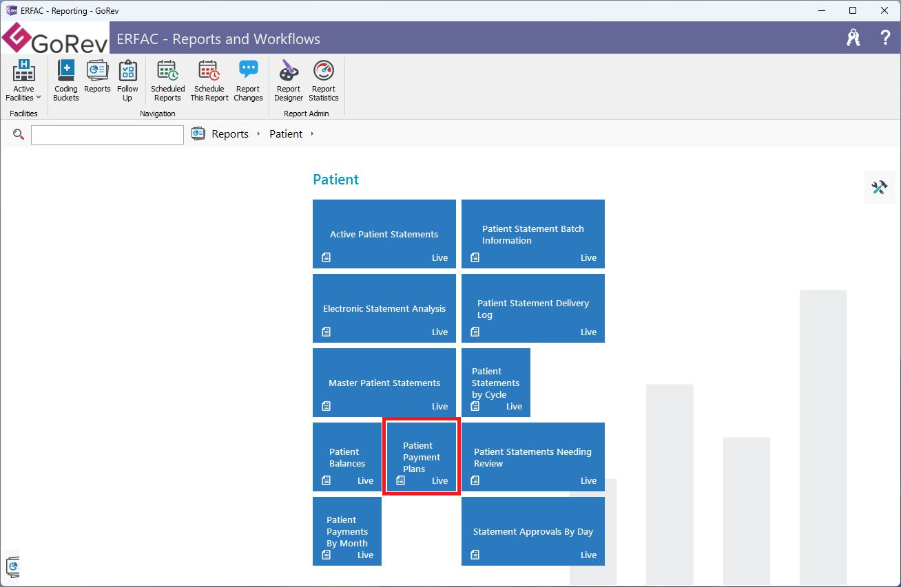Select the Patient breadcrumb item
The height and width of the screenshot is (587, 901).
click(286, 134)
